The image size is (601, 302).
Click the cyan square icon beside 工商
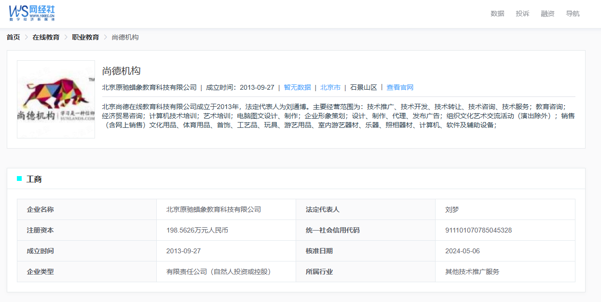[x=20, y=178]
